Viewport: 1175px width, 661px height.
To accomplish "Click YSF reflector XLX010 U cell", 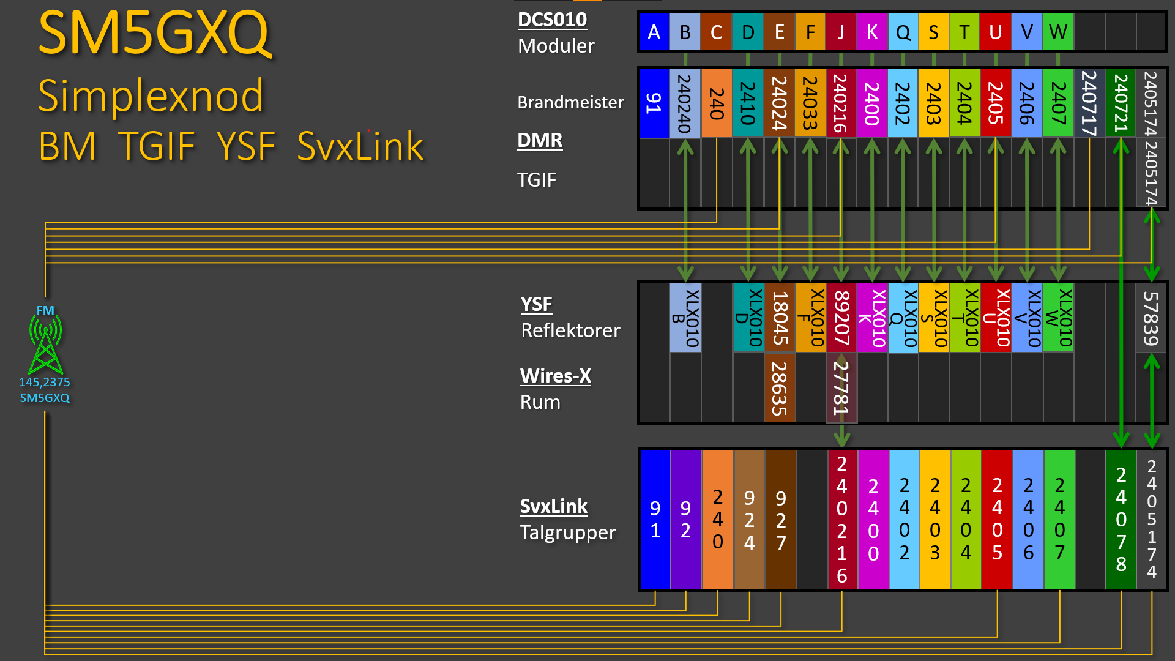I will (996, 318).
